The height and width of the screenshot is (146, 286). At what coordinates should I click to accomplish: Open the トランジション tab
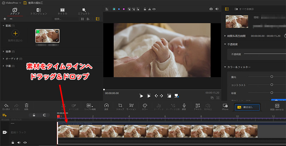(39, 11)
